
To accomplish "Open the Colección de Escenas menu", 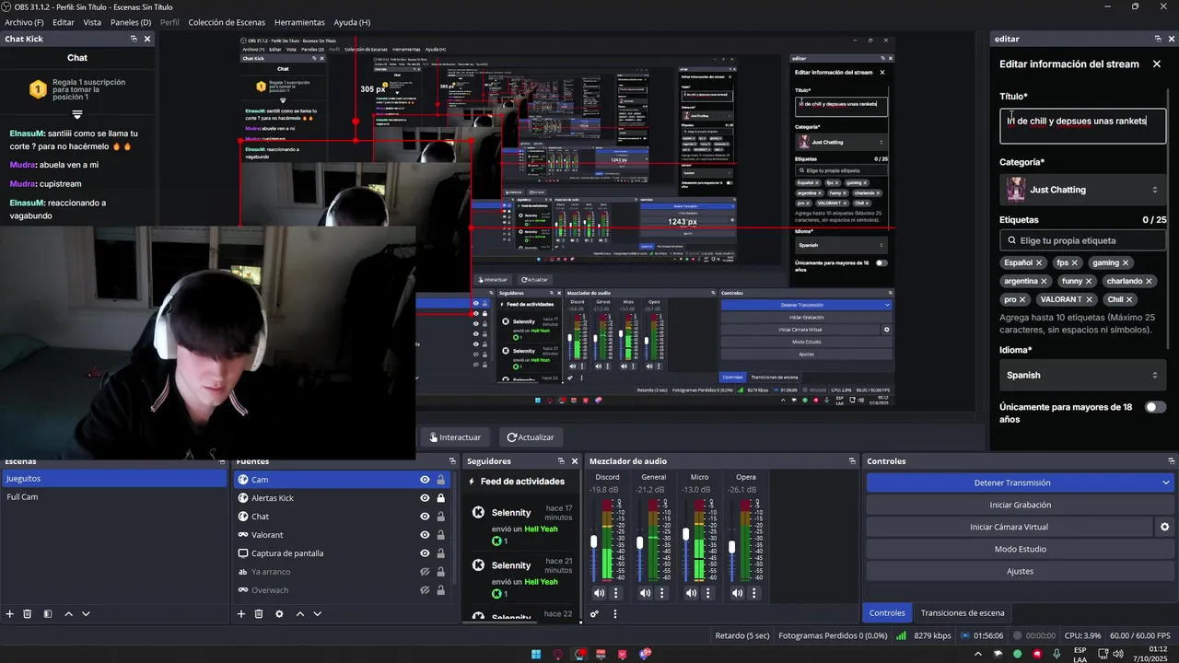I will tap(227, 22).
